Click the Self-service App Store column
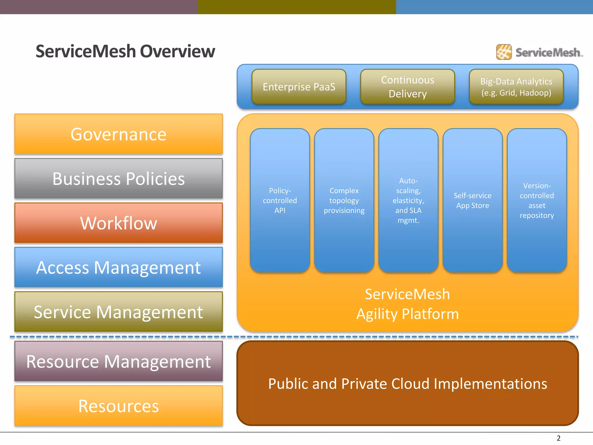Viewport: 593px width, 445px height. (x=473, y=200)
